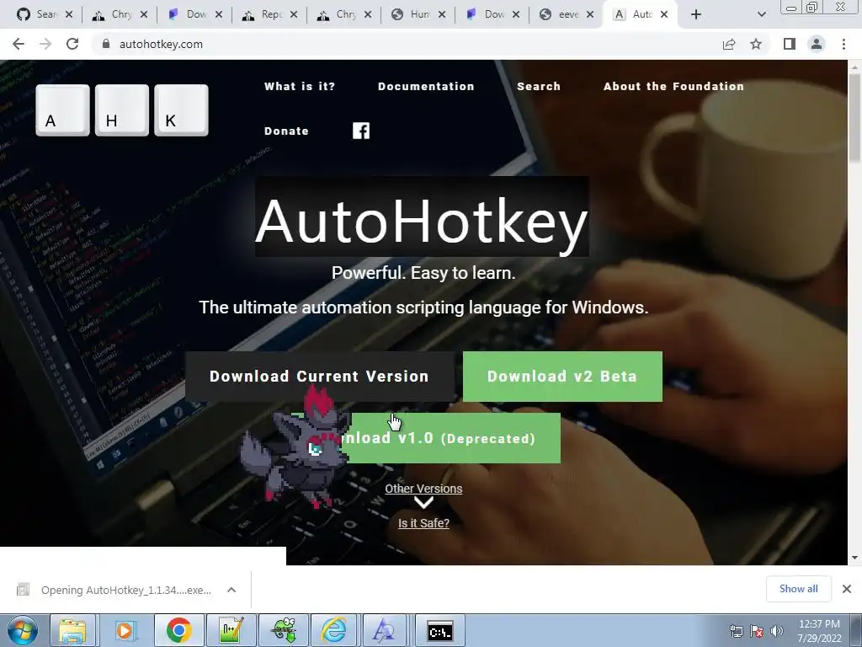Open About the Foundation menu item
862x647 pixels.
pos(673,87)
